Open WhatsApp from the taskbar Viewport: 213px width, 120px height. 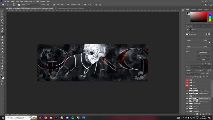point(62,118)
